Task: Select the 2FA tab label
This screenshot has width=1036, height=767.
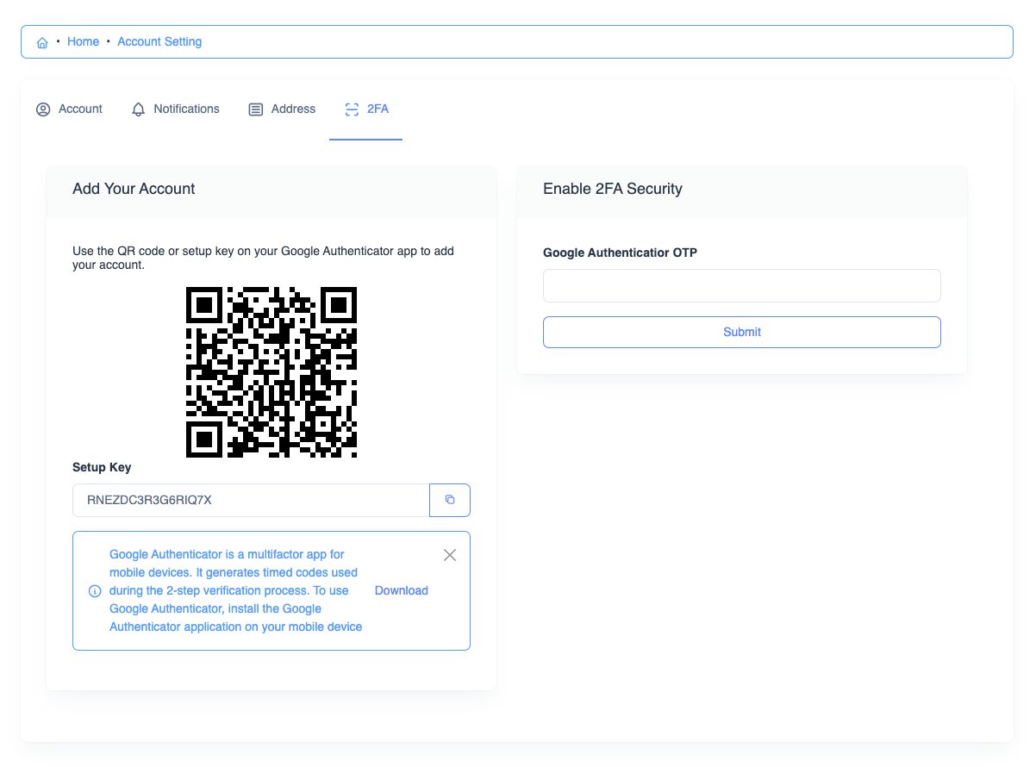Action: point(378,109)
